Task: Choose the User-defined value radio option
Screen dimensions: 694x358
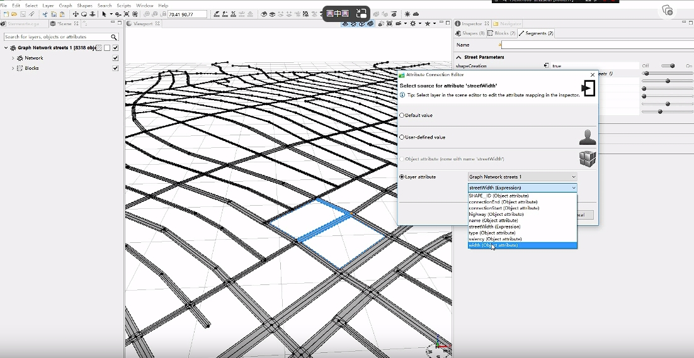Action: (402, 137)
